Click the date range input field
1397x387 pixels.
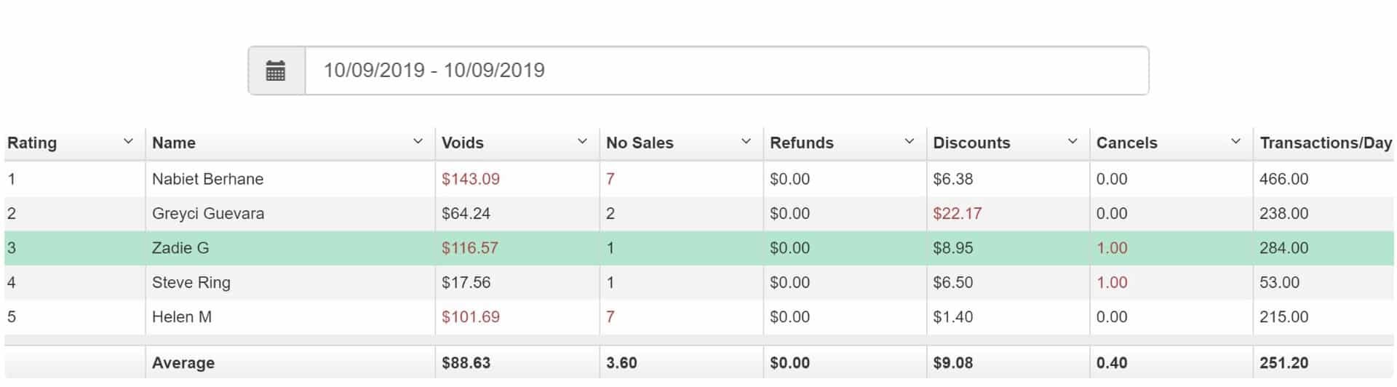click(727, 71)
